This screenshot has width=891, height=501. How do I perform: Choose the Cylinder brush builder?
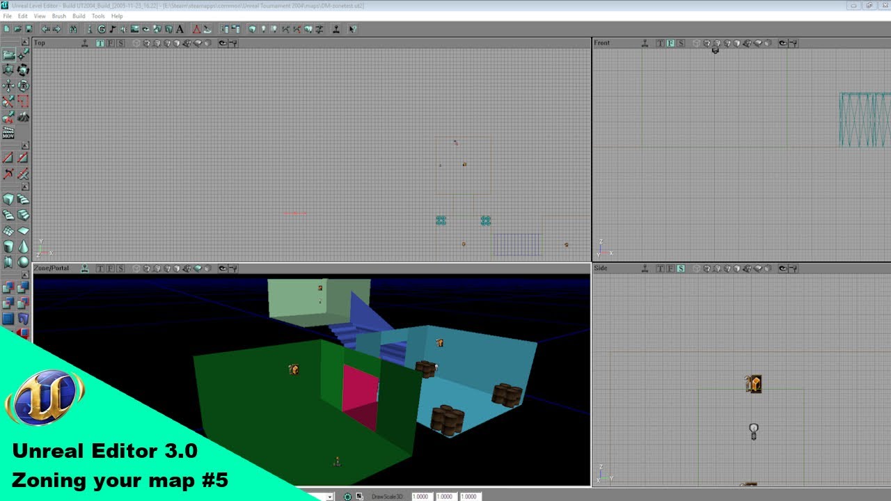coord(8,246)
